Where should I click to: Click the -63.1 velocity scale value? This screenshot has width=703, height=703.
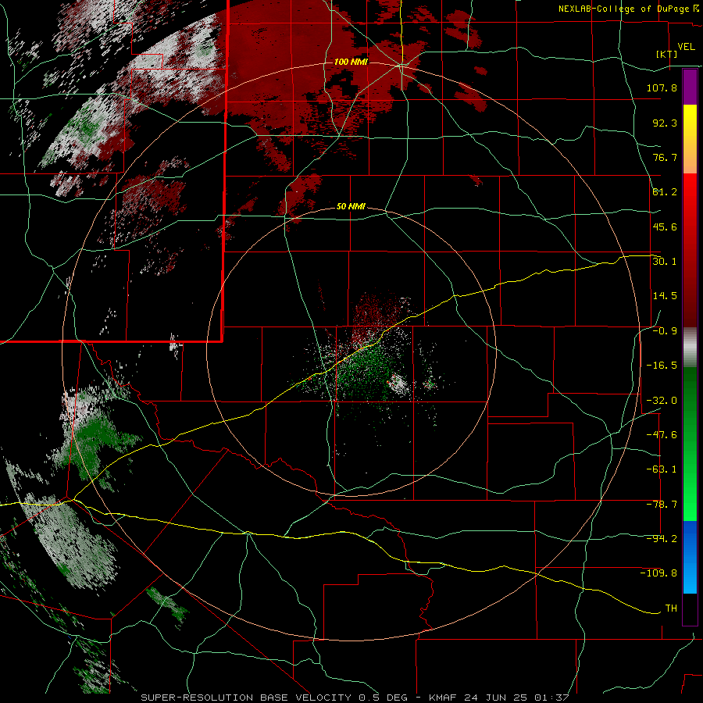pos(662,469)
